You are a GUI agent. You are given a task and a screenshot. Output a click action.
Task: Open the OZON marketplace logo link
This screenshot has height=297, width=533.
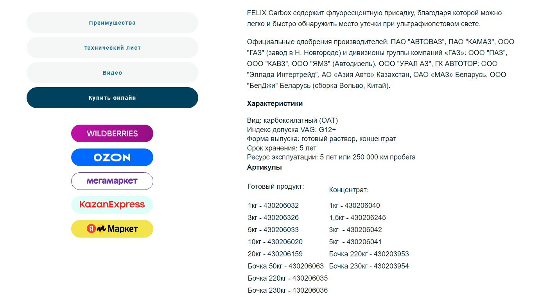pos(112,157)
